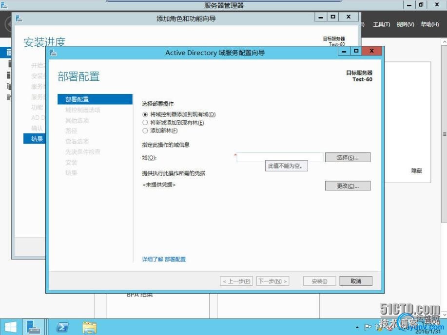Click Server Manager scrollbar up arrow
This screenshot has width=447, height=335.
[444, 41]
